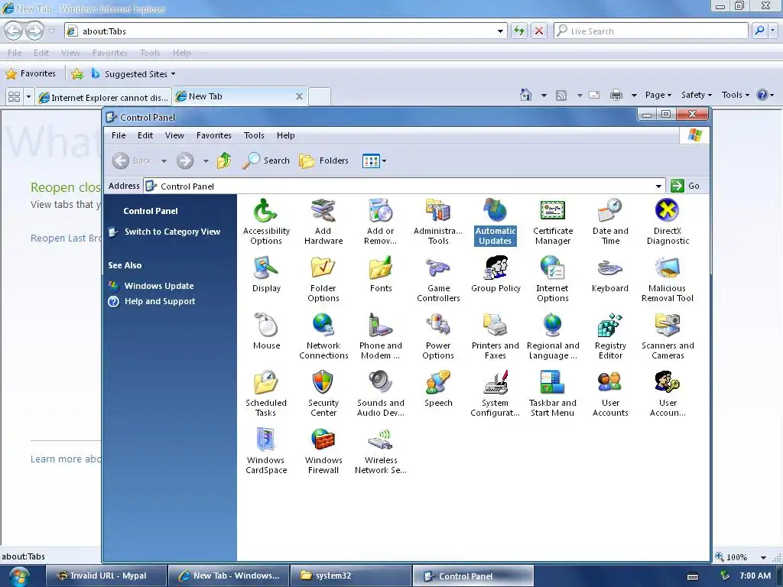Open the Control Panel Edit menu
Screen dimensions: 783x587
(x=145, y=135)
